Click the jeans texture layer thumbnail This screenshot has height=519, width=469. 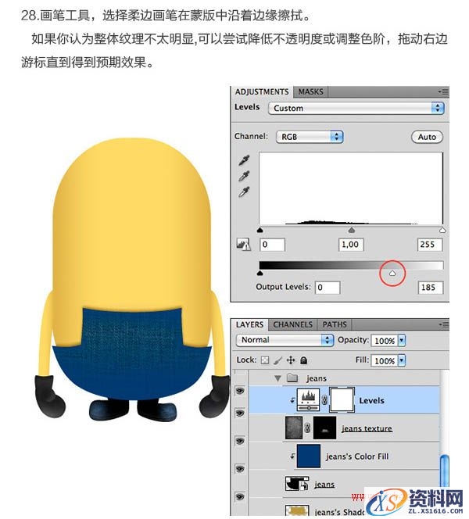[x=294, y=428]
